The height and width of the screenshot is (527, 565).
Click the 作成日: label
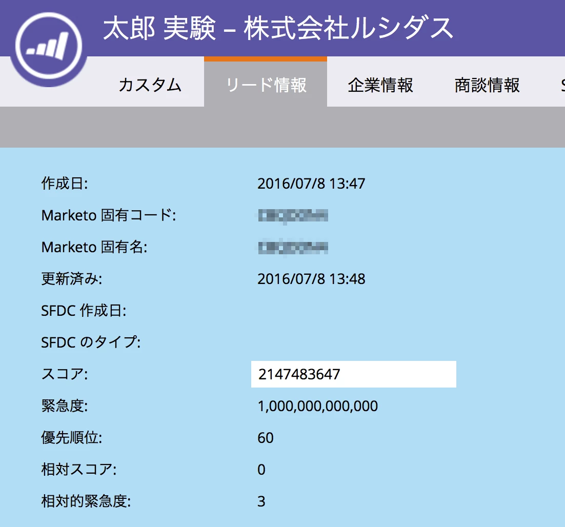[65, 184]
